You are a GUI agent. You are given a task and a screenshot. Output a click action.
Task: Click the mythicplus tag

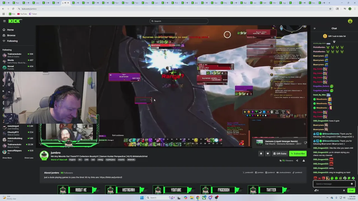point(110,160)
